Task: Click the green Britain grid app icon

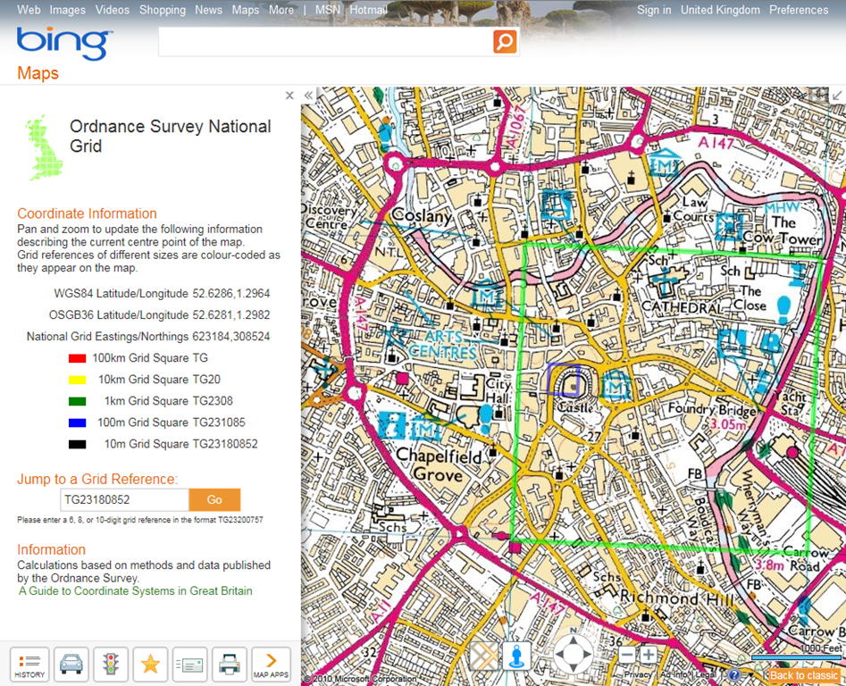Action: coord(43,147)
